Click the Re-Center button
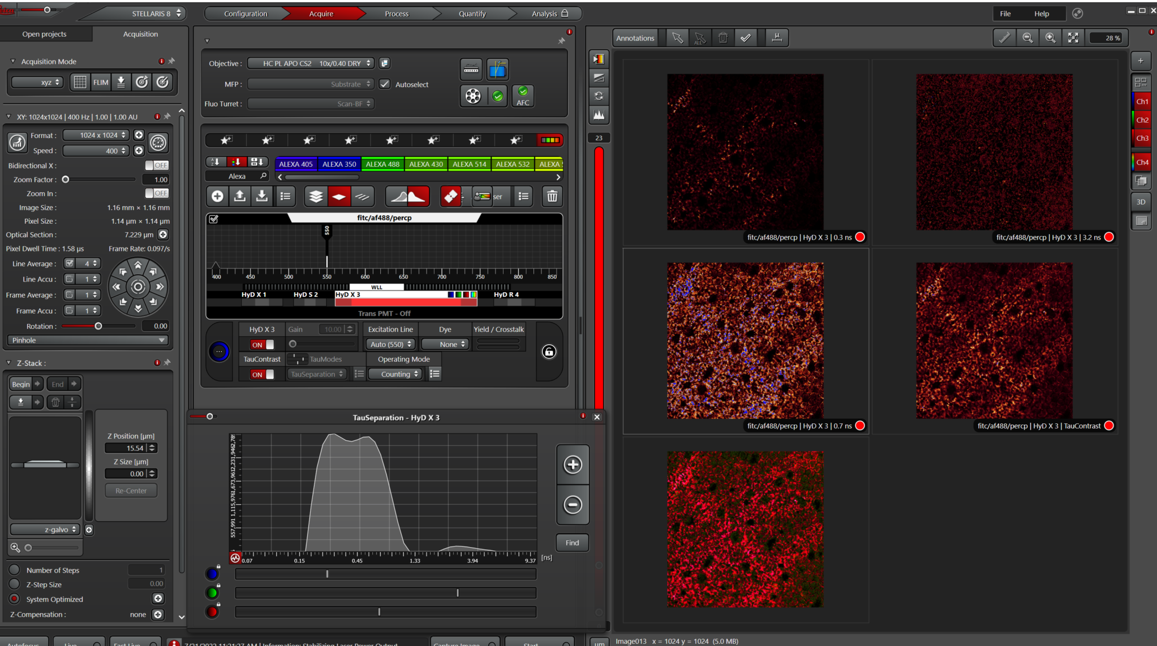Screen dimensions: 1157x646 (131, 491)
